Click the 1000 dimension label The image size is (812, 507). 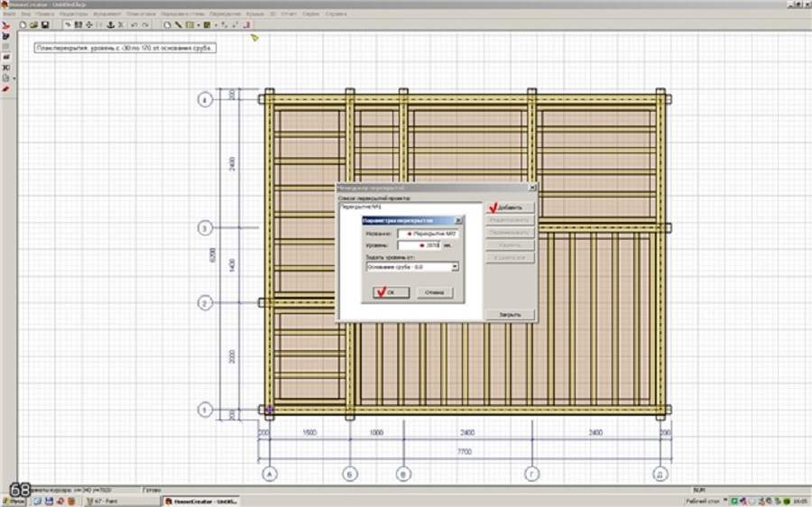pyautogui.click(x=376, y=432)
